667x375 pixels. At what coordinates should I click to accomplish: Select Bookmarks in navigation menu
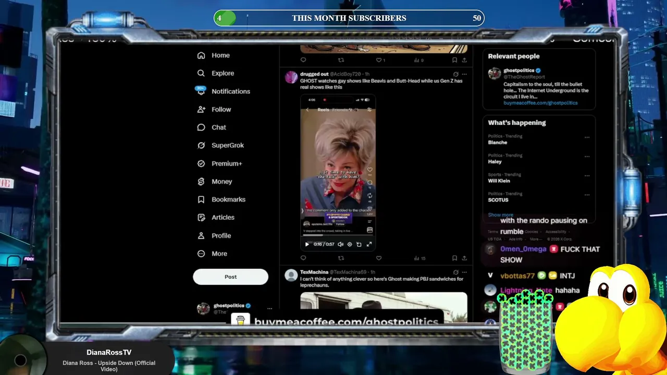pyautogui.click(x=228, y=199)
